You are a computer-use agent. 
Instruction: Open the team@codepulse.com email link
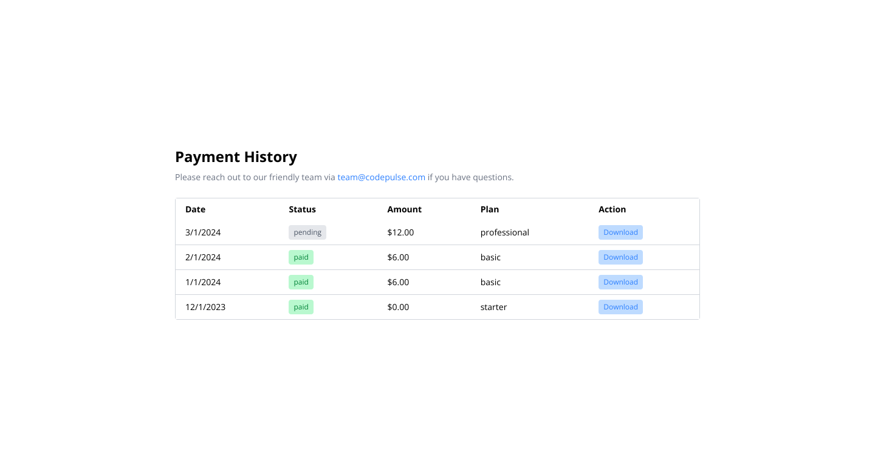381,177
